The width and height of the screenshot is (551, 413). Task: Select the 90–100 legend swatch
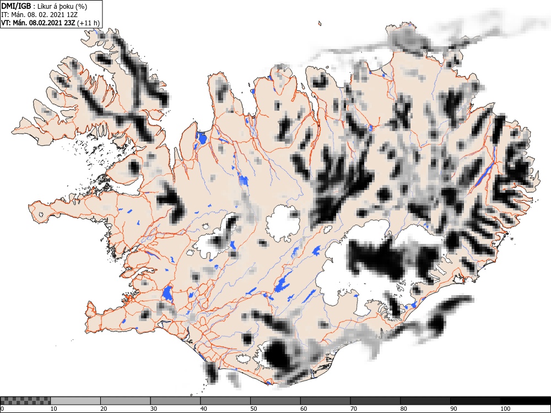pyautogui.click(x=475, y=401)
